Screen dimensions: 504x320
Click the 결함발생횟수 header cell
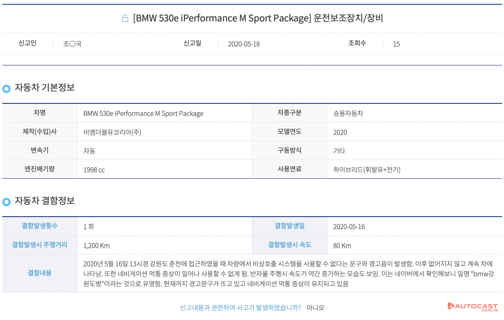(x=39, y=226)
